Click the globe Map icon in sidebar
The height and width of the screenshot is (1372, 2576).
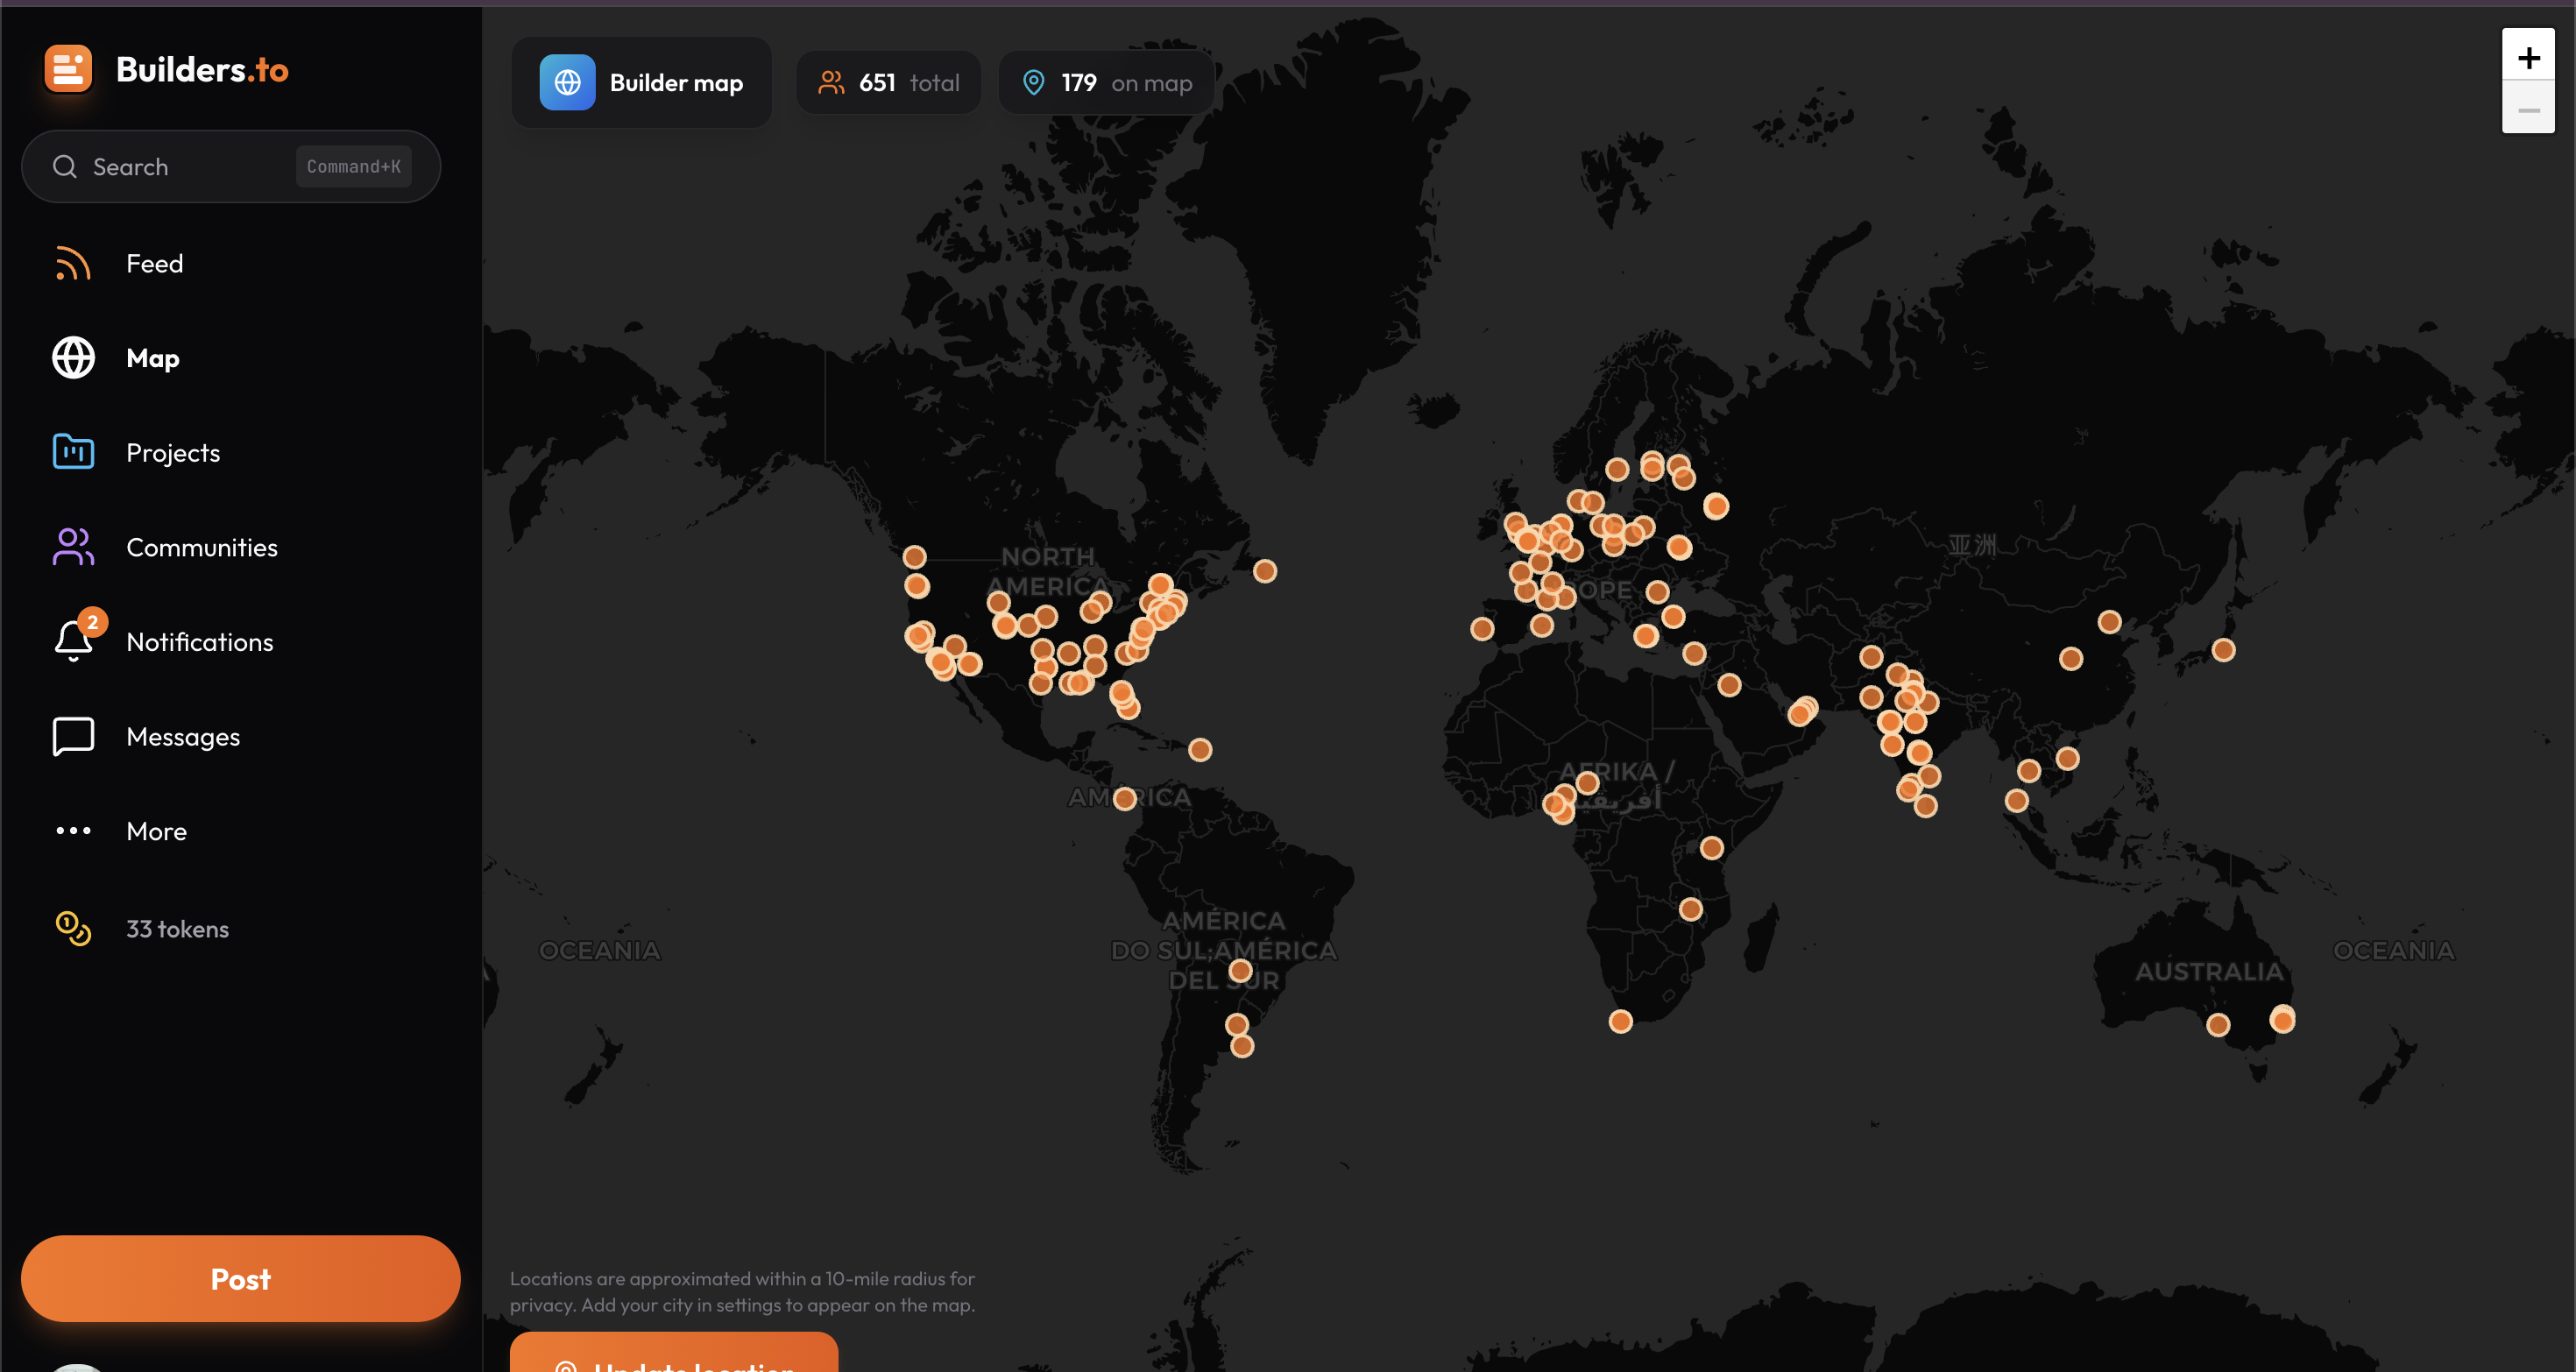(73, 358)
